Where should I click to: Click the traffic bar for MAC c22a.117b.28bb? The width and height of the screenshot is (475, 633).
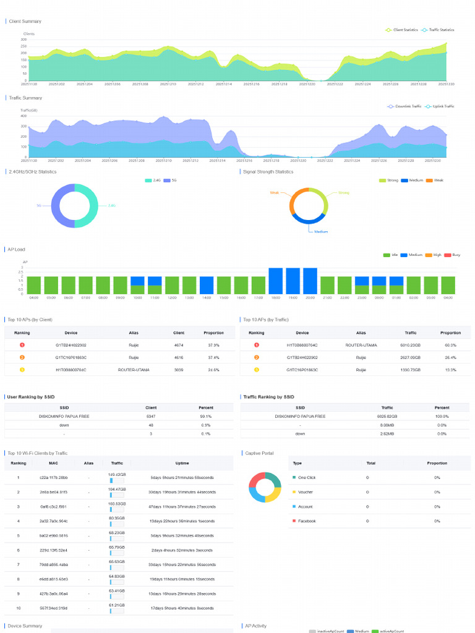coord(117,480)
